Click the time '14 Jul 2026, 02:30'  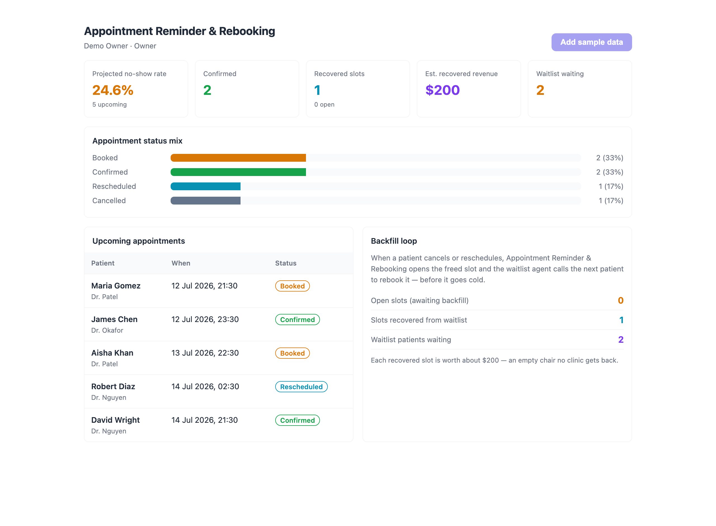pyautogui.click(x=205, y=387)
